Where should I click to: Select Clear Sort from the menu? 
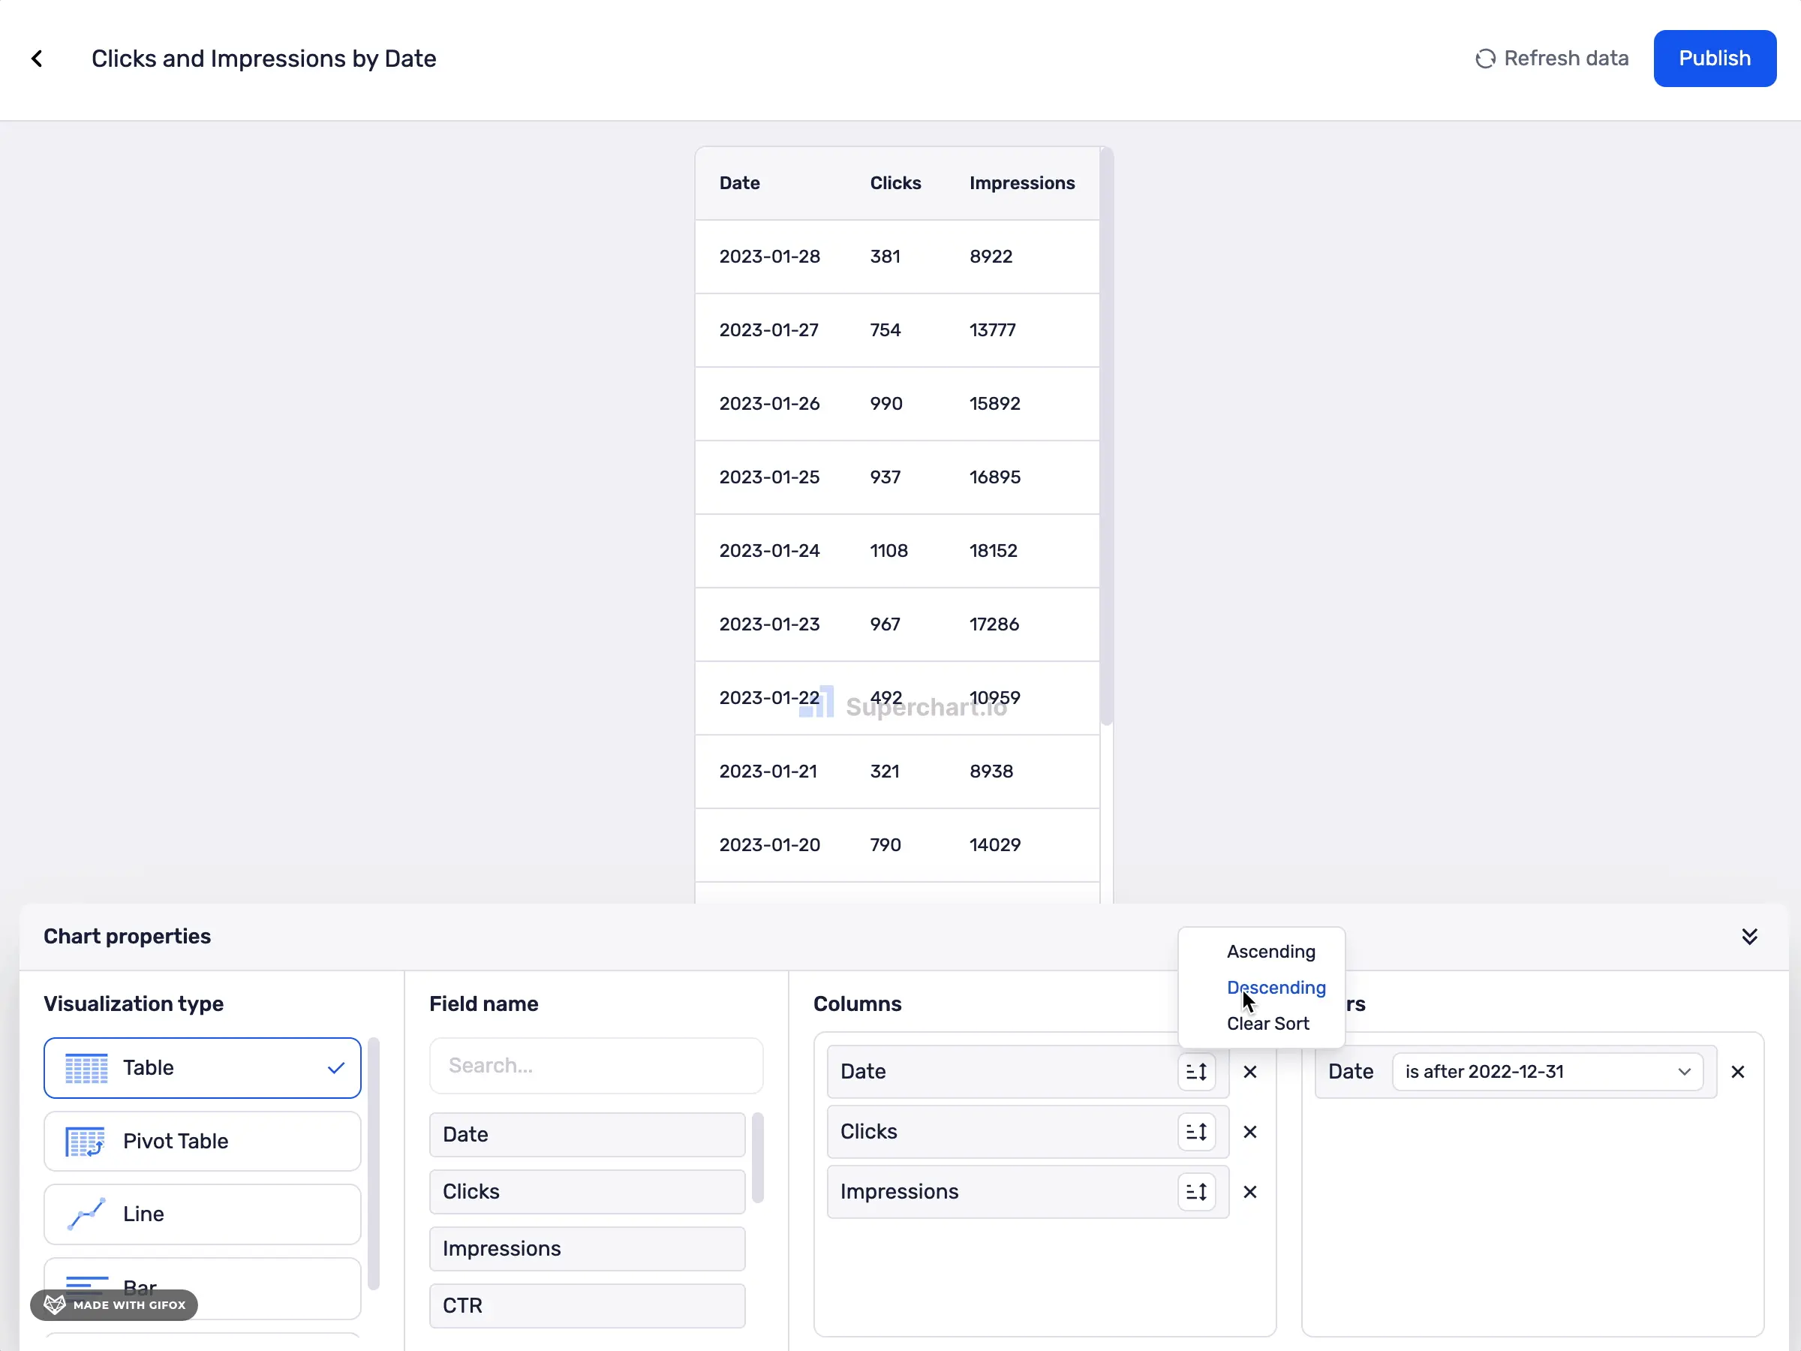[1267, 1024]
